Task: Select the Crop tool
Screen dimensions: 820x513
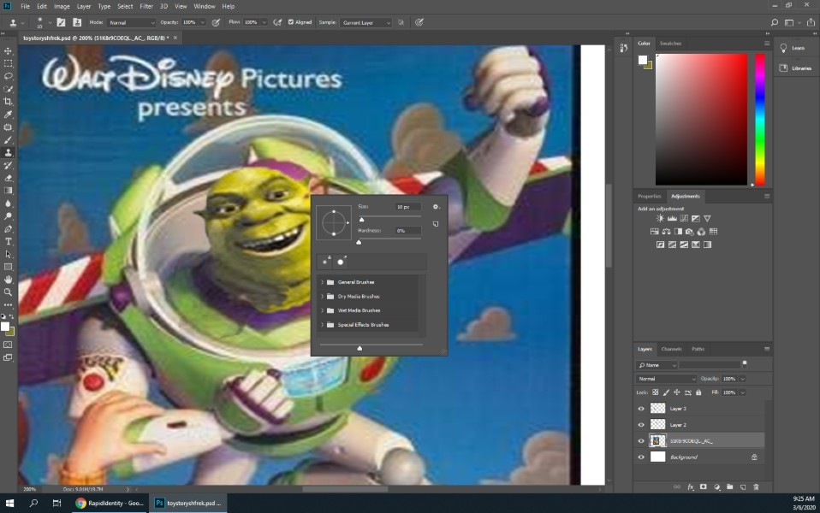Action: [8, 102]
